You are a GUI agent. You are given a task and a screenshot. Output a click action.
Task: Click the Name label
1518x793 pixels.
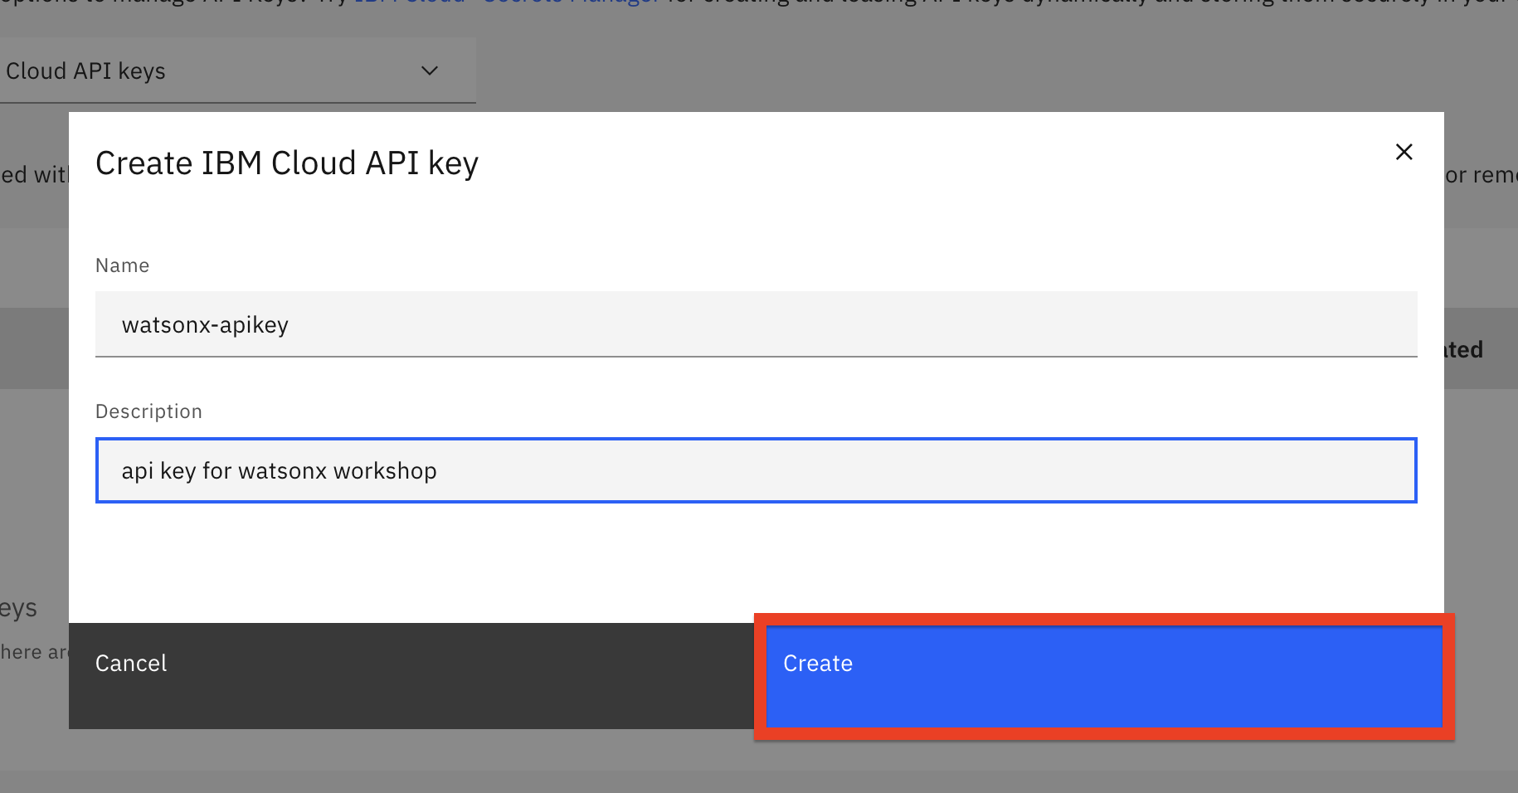(x=123, y=265)
